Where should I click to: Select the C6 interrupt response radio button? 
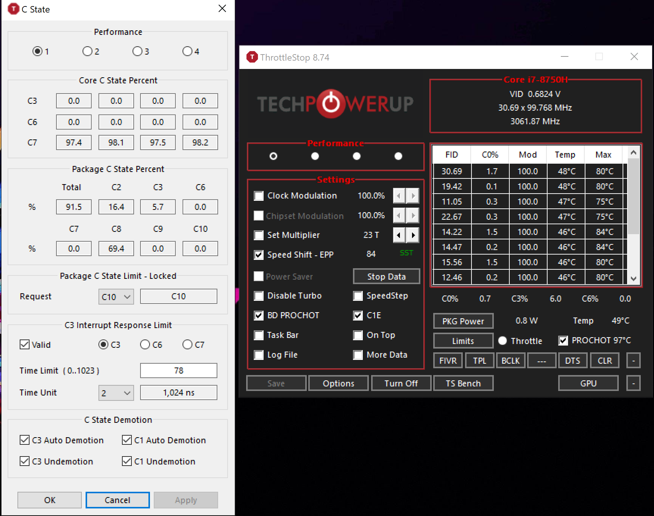tap(145, 344)
